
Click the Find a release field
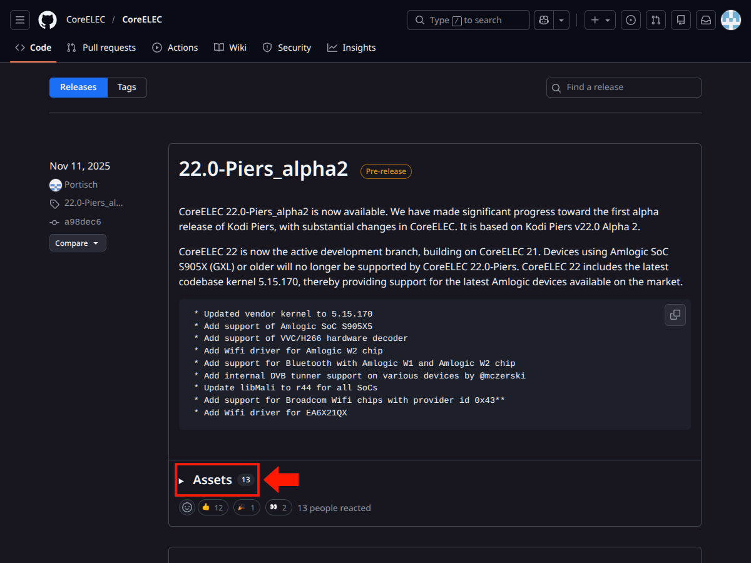[x=624, y=88]
